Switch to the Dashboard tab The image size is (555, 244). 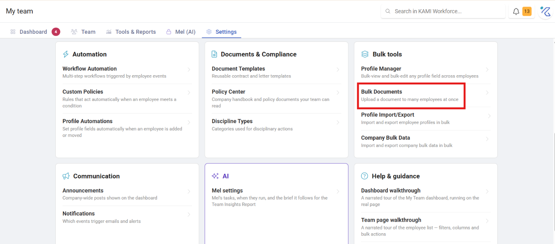click(33, 32)
